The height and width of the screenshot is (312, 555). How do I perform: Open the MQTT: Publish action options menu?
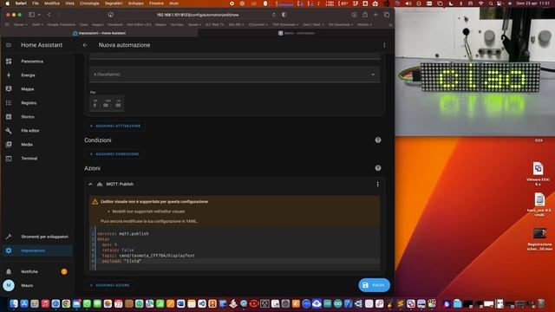pyautogui.click(x=378, y=184)
